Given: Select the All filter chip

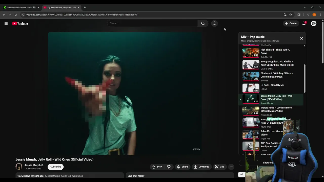Looking at the screenshot, I should point(241,174).
